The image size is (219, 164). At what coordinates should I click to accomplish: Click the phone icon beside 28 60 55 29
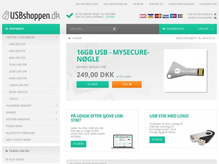[200, 38]
